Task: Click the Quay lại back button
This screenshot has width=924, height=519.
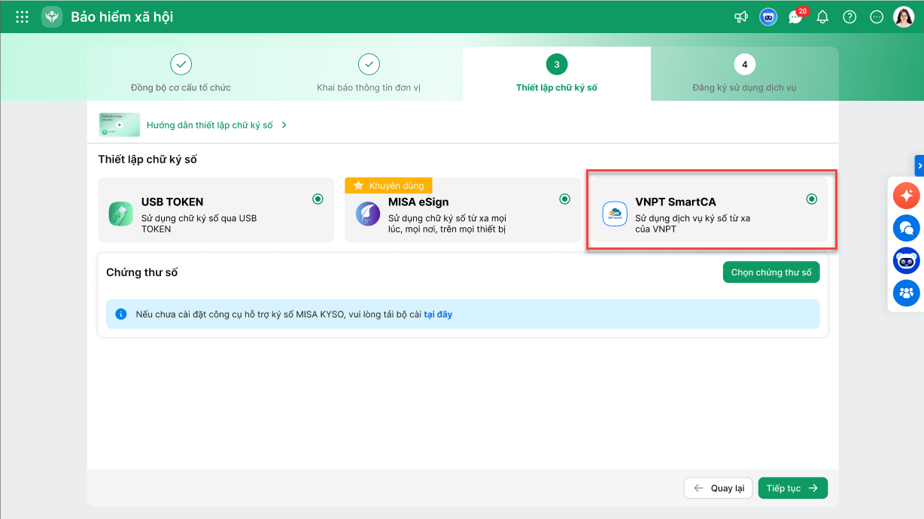Action: 718,488
